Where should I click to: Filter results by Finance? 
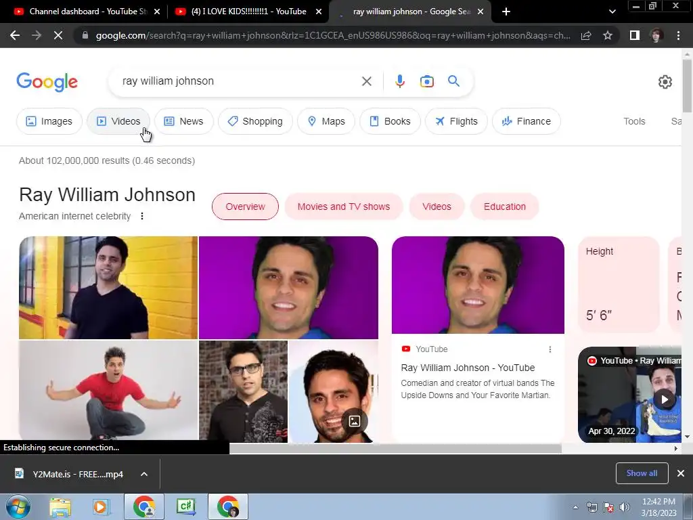coord(527,121)
